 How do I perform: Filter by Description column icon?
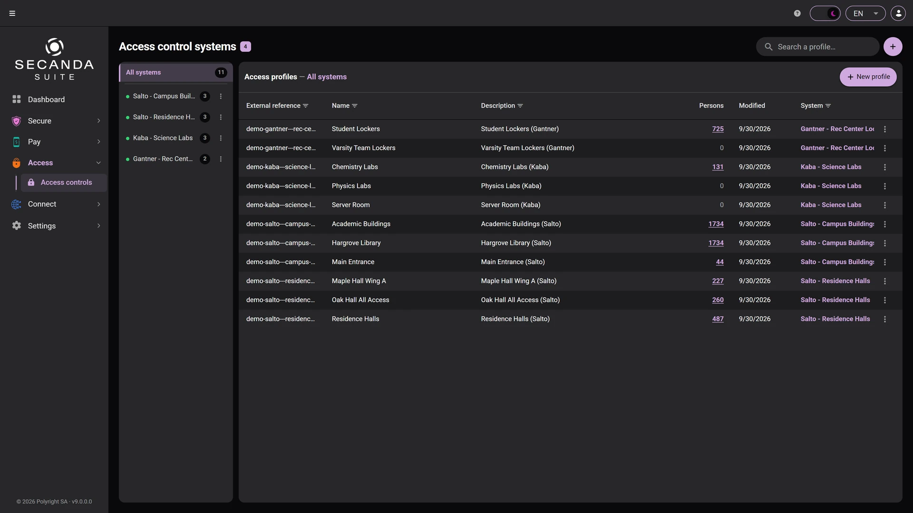[520, 105]
